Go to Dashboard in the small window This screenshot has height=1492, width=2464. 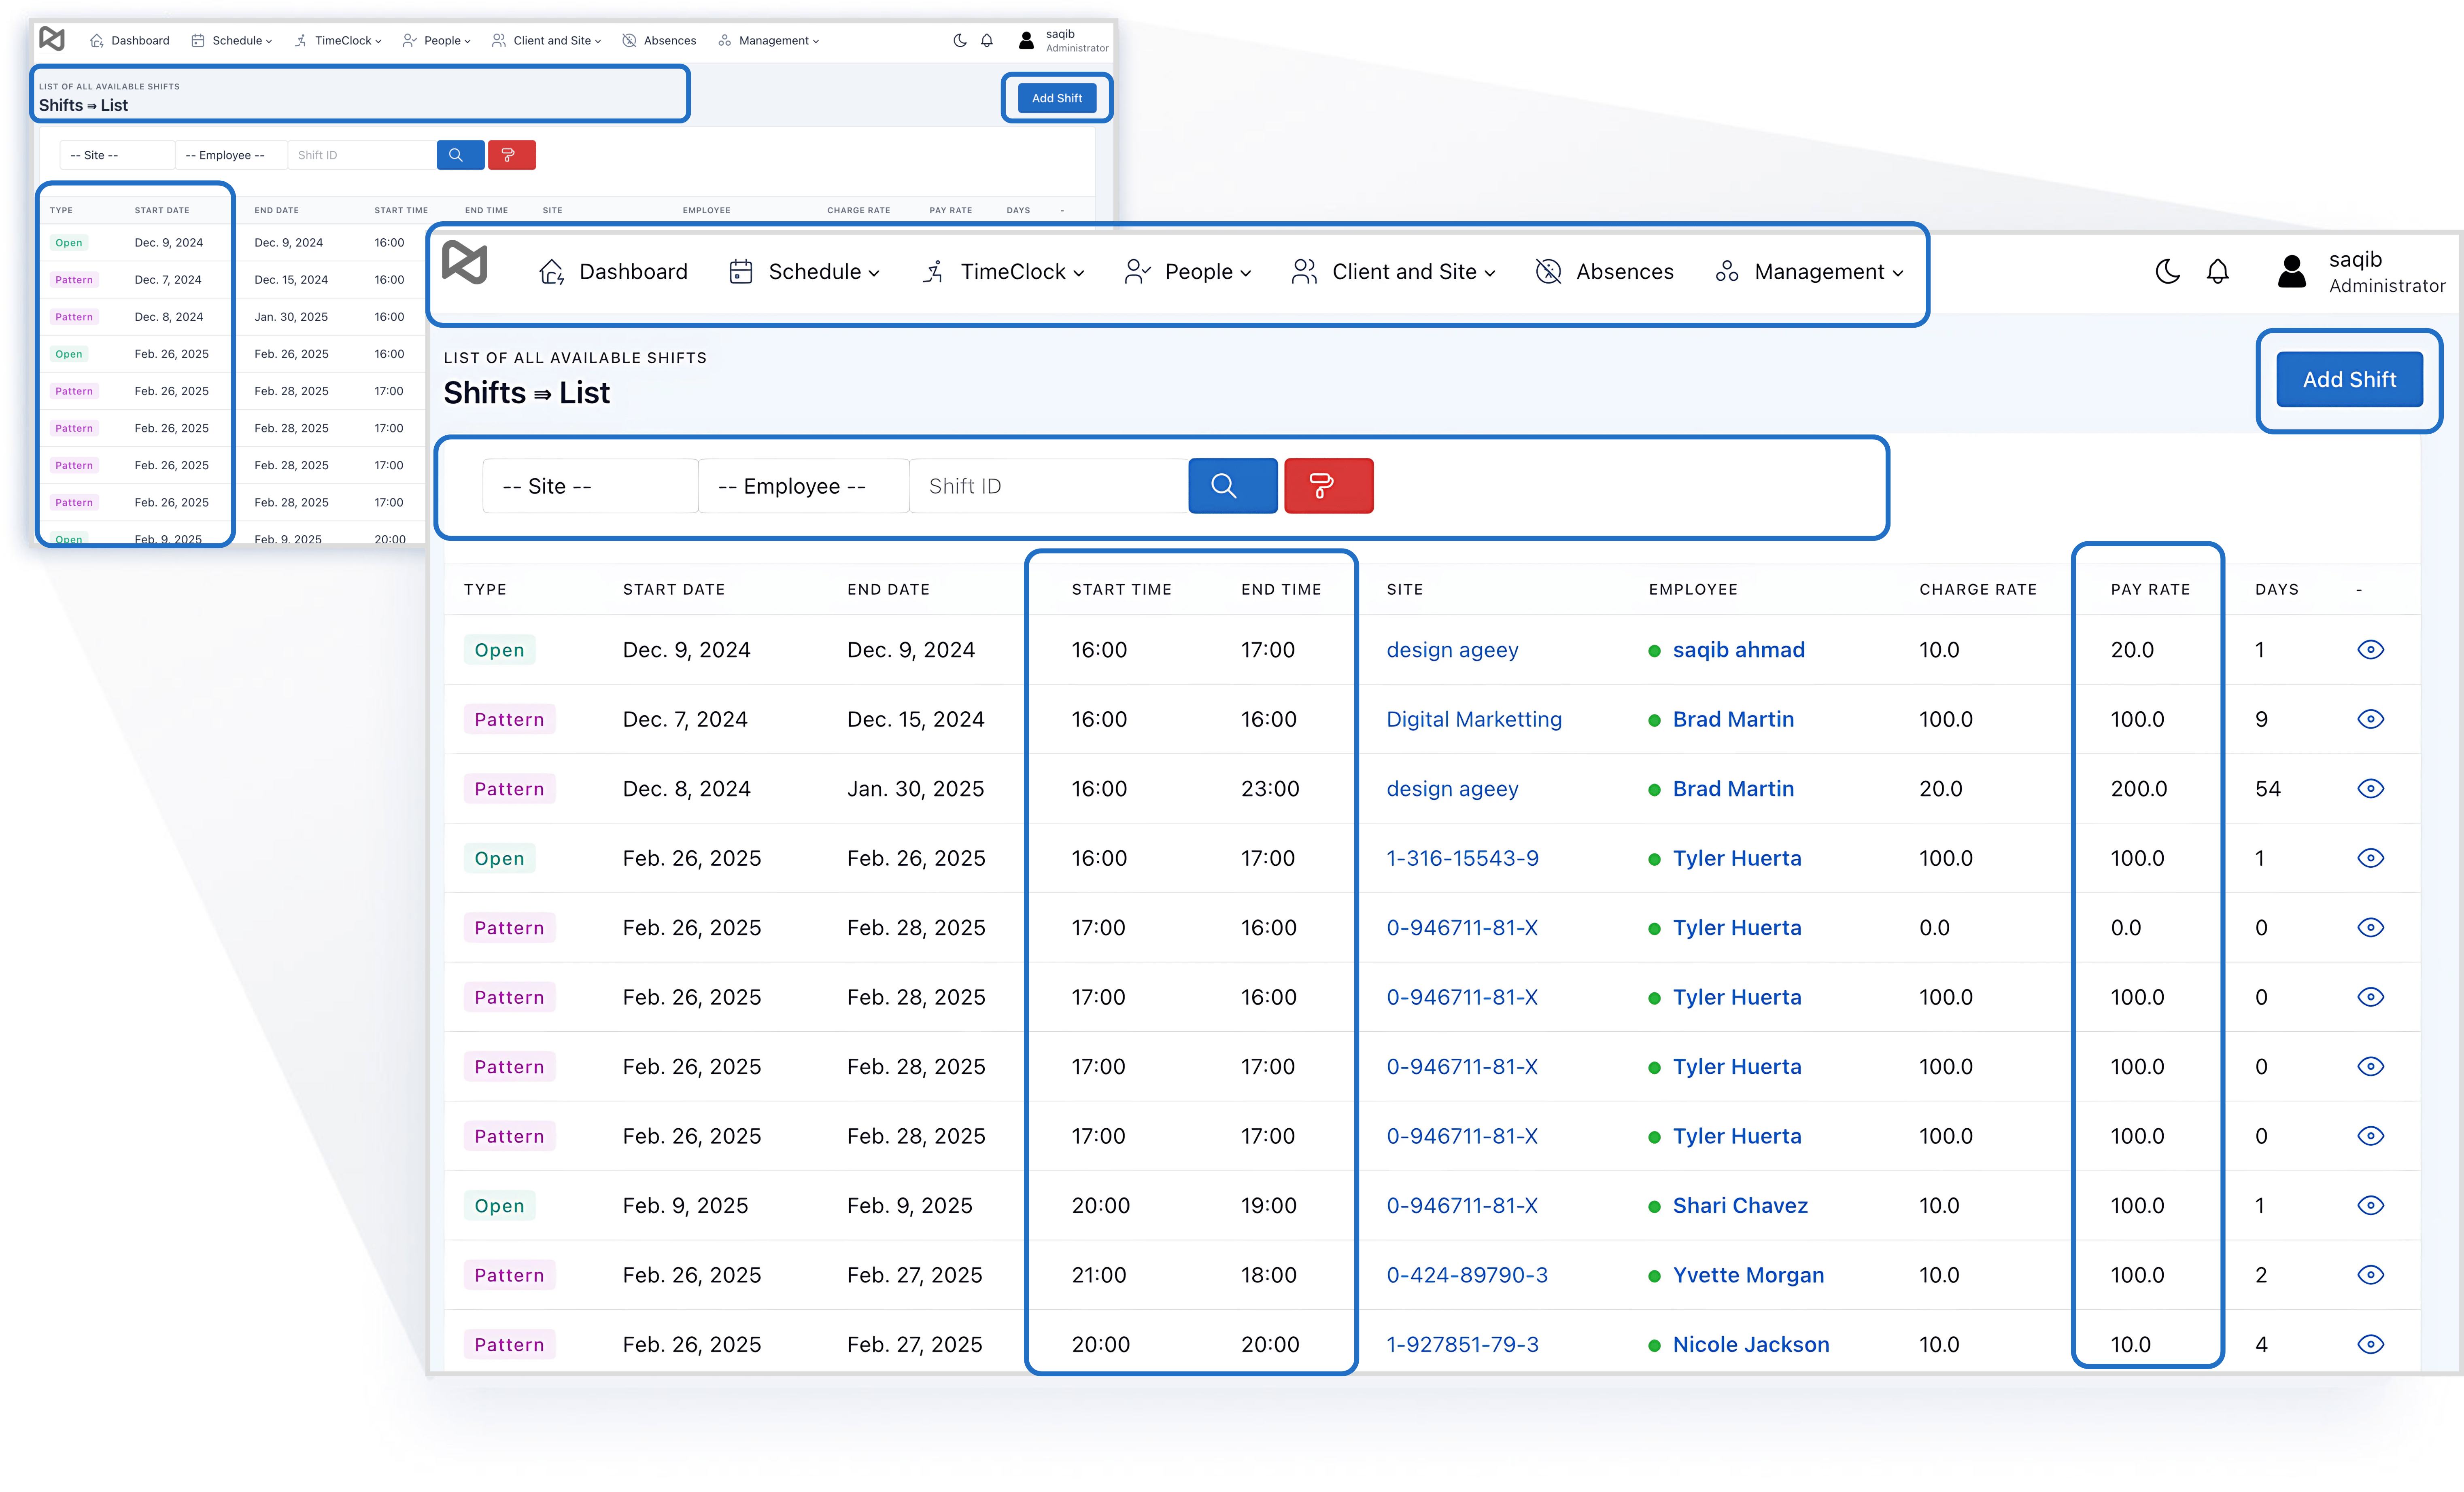tap(129, 40)
